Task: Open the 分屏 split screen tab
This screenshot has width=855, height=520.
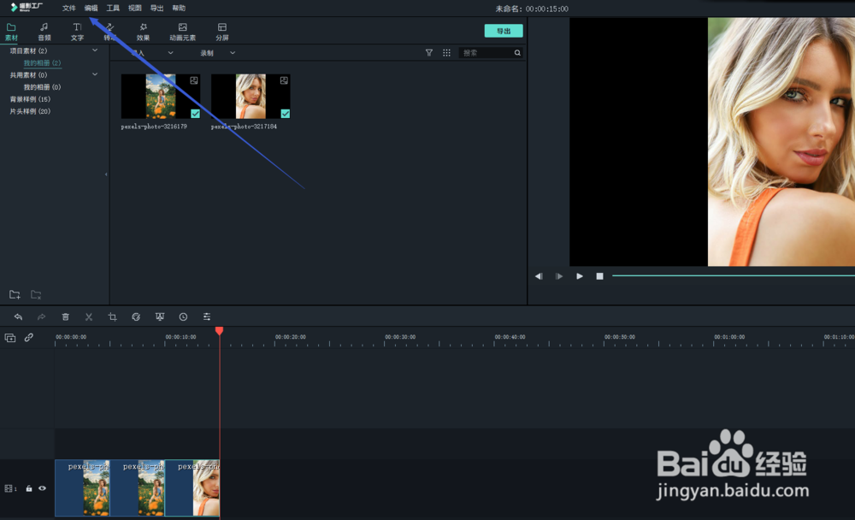Action: pyautogui.click(x=222, y=32)
